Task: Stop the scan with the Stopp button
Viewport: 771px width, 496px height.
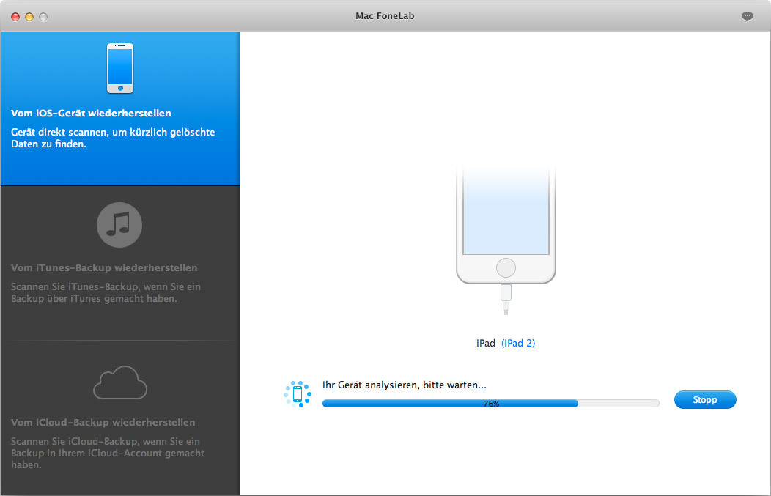Action: (x=705, y=399)
